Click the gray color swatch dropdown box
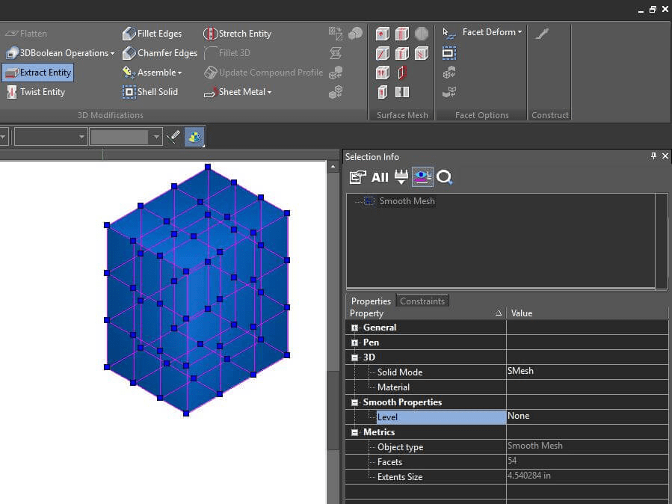 click(x=120, y=137)
